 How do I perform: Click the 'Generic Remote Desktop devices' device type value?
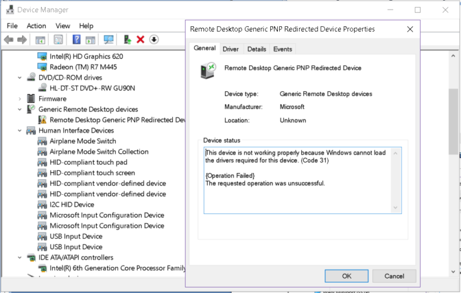click(326, 94)
